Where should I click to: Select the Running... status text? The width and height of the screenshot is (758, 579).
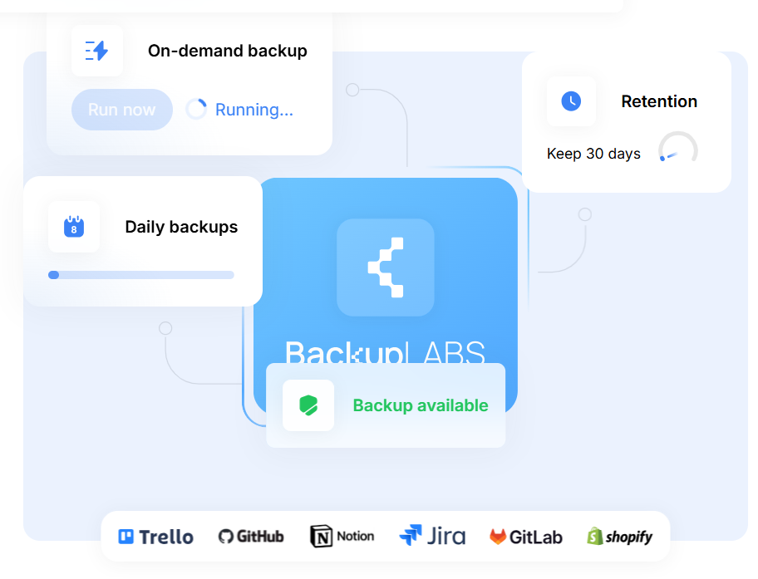click(253, 110)
